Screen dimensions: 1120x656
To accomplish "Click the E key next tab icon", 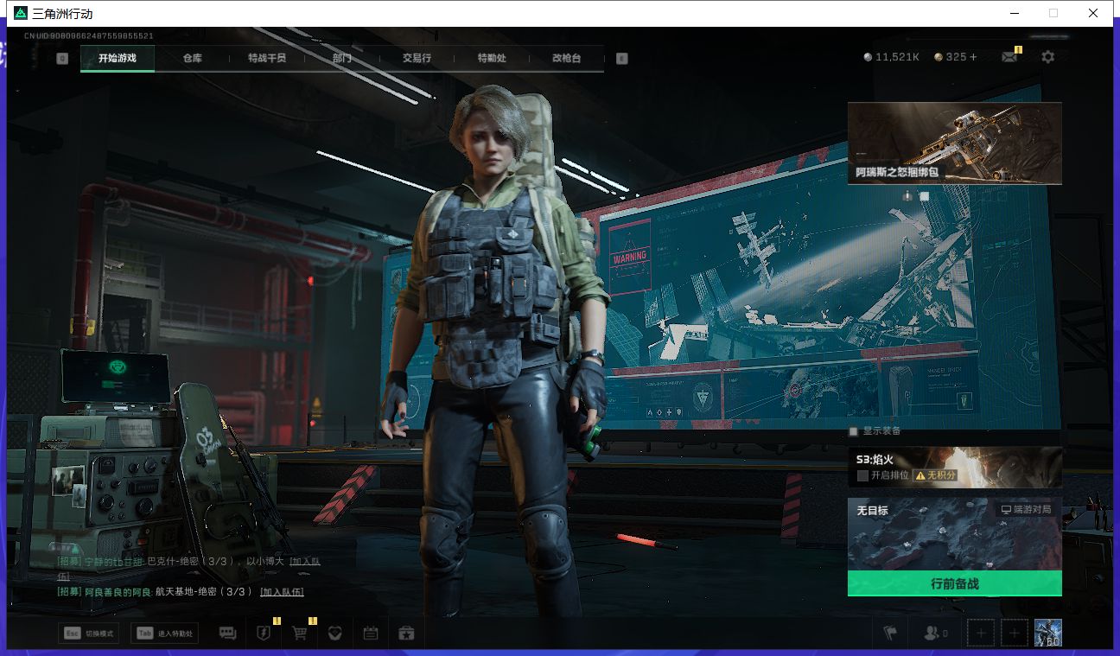I will pos(621,58).
